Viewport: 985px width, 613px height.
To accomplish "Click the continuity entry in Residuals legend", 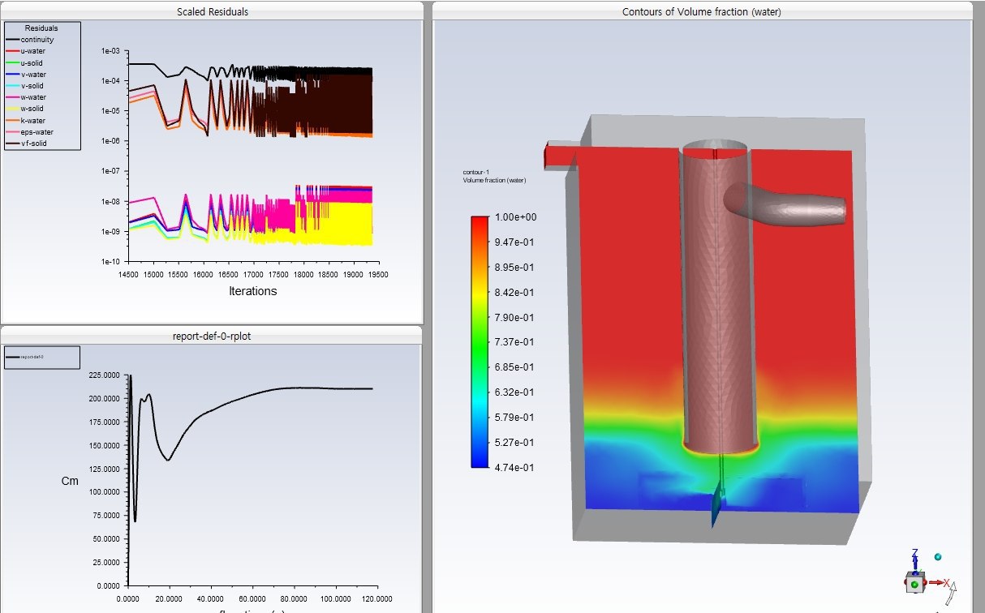I will point(37,39).
